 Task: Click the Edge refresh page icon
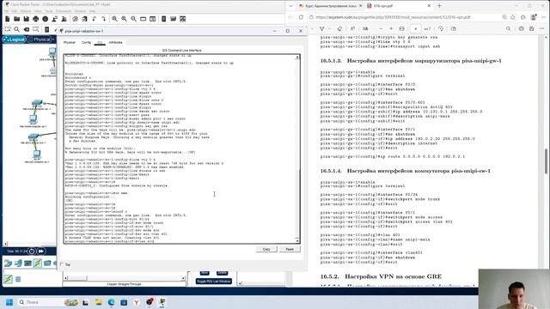pyautogui.click(x=301, y=17)
